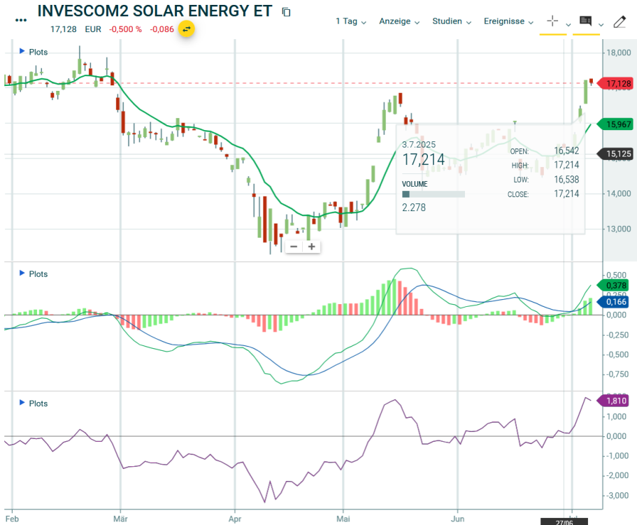
Task: Click the purple 1,810 momentum value tag
Action: click(613, 401)
